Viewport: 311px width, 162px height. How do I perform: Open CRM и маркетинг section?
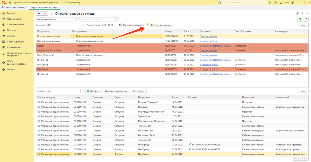pyautogui.click(x=16, y=25)
